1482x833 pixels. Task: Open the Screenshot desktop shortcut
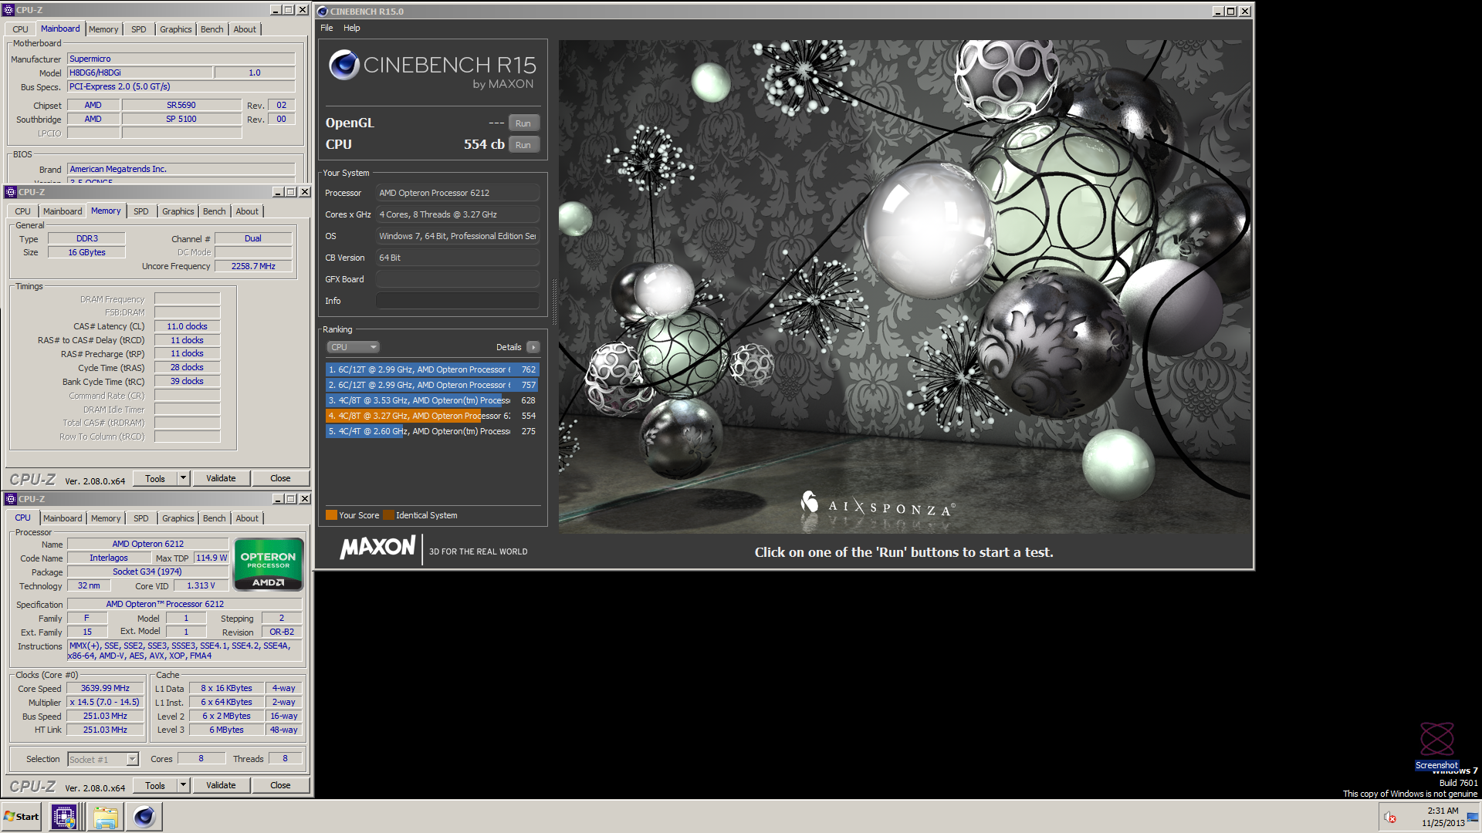click(x=1436, y=745)
